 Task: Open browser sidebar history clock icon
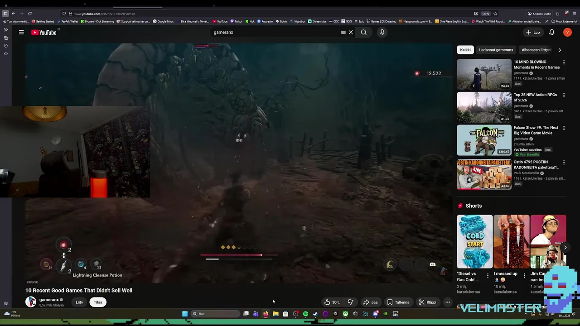tap(5, 46)
